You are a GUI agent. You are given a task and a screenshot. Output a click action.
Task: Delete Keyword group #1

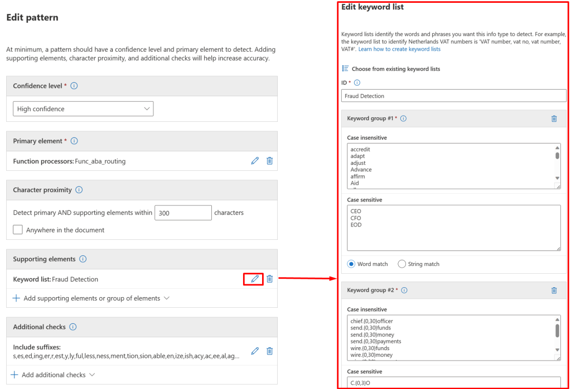tap(554, 119)
